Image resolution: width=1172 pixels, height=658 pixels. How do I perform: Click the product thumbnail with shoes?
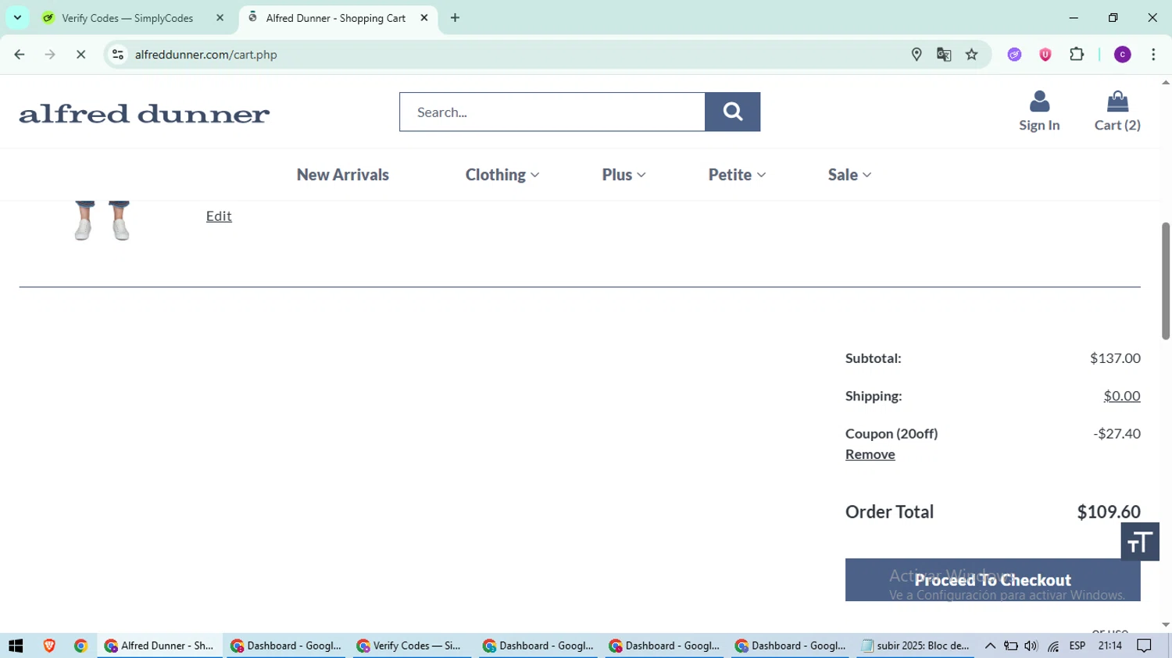[102, 220]
